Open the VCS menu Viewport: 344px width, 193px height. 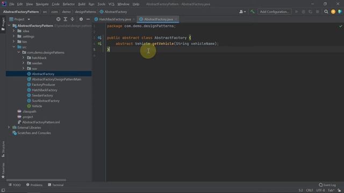pyautogui.click(x=111, y=4)
